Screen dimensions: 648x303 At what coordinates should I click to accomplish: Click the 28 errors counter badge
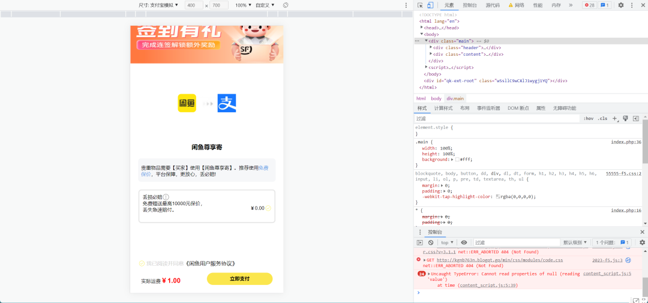[x=589, y=5]
